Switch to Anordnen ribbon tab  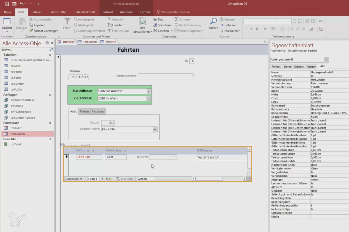pyautogui.click(x=127, y=12)
